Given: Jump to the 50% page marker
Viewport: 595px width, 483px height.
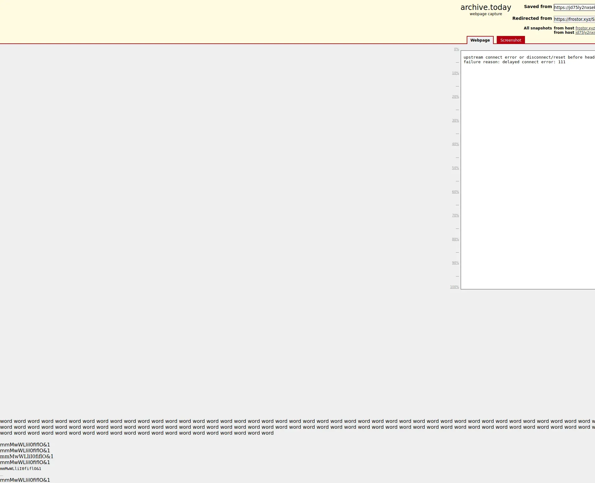Looking at the screenshot, I should [x=455, y=168].
